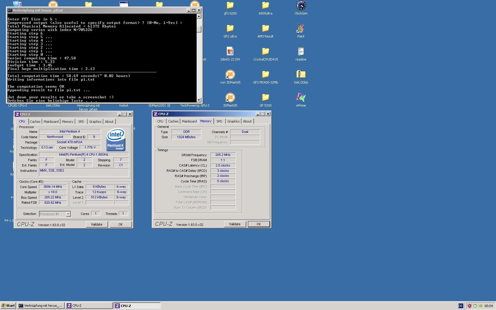Image resolution: width=496 pixels, height=310 pixels.
Task: Open the SetLODb6 archive icon
Action: tap(301, 74)
